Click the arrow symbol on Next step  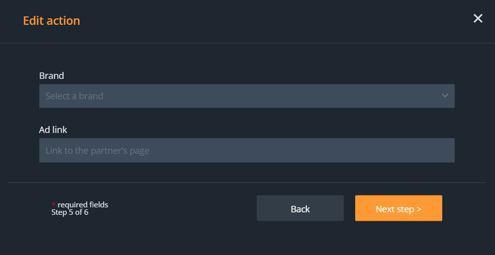(x=419, y=209)
